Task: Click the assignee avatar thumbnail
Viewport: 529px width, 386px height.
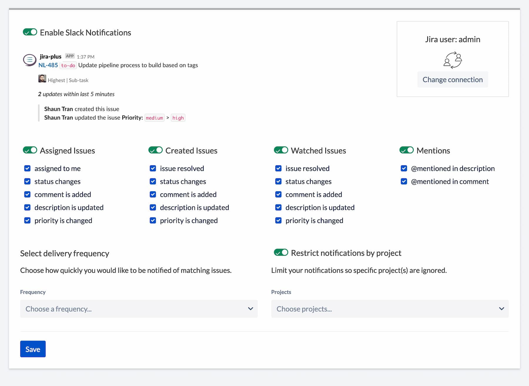Action: (x=42, y=79)
